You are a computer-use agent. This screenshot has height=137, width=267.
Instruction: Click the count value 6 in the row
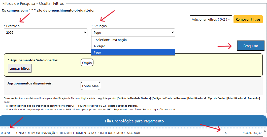pos(226,133)
